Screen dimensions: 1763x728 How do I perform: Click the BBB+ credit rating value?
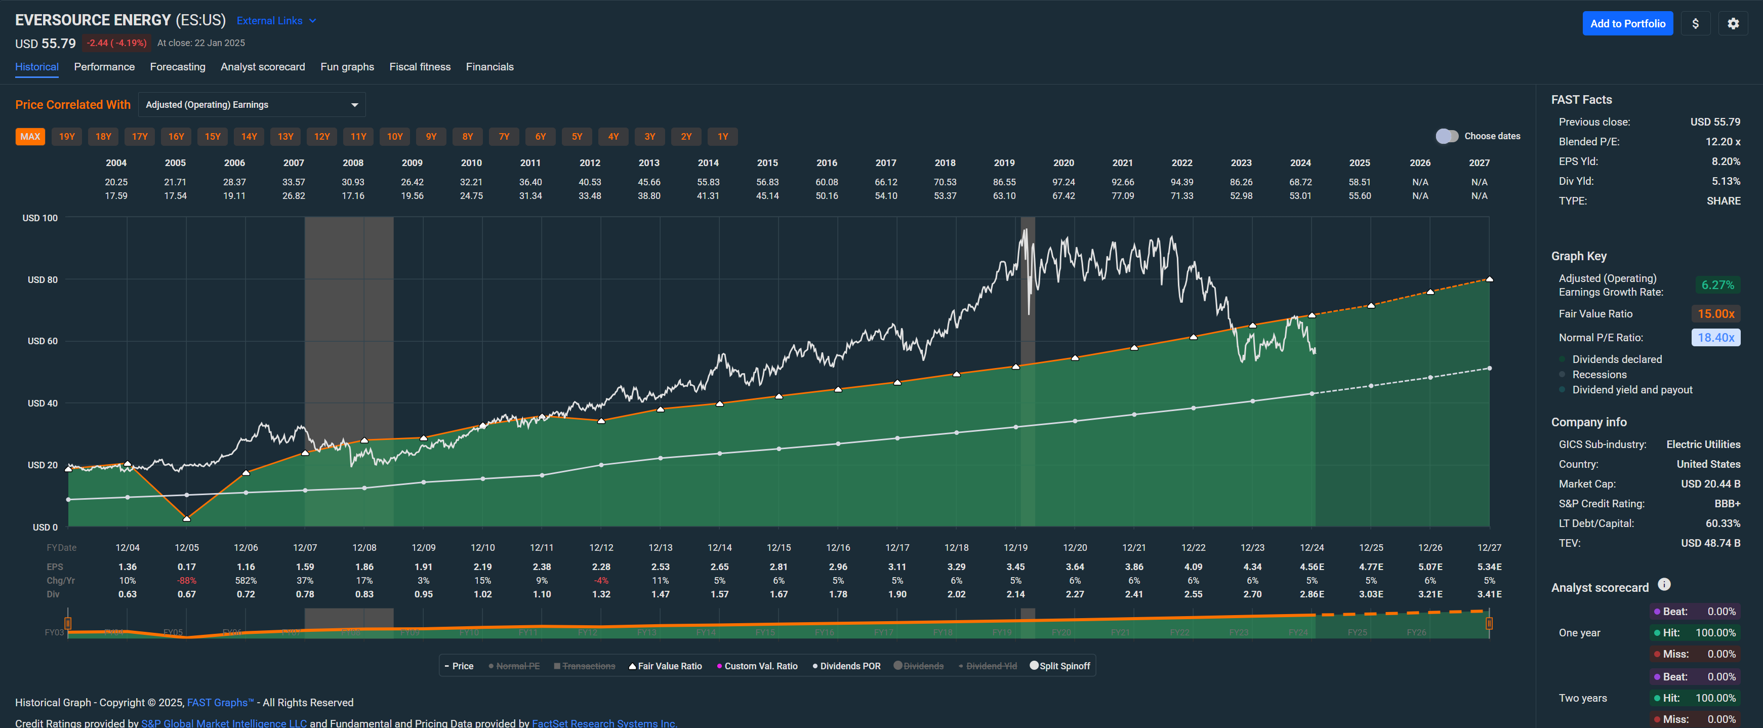pos(1728,504)
